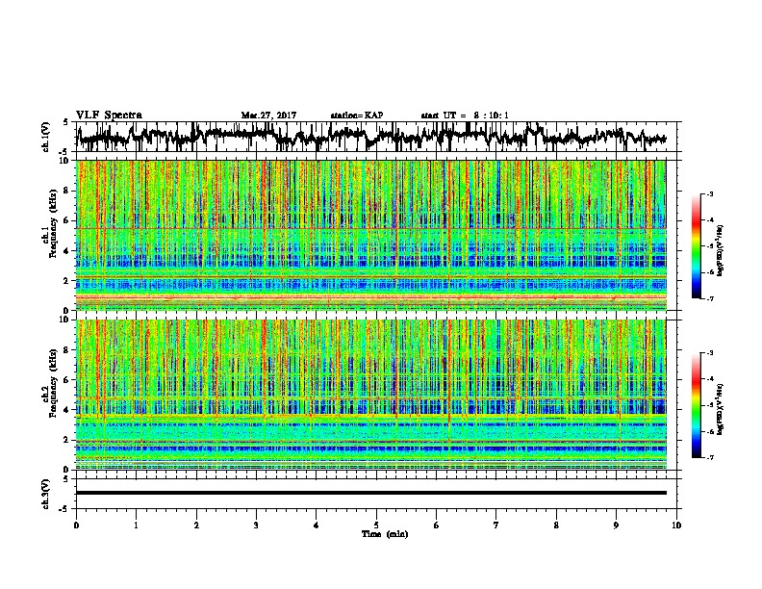Click the time axis tick label 9
This screenshot has height=589, width=762.
[x=616, y=525]
